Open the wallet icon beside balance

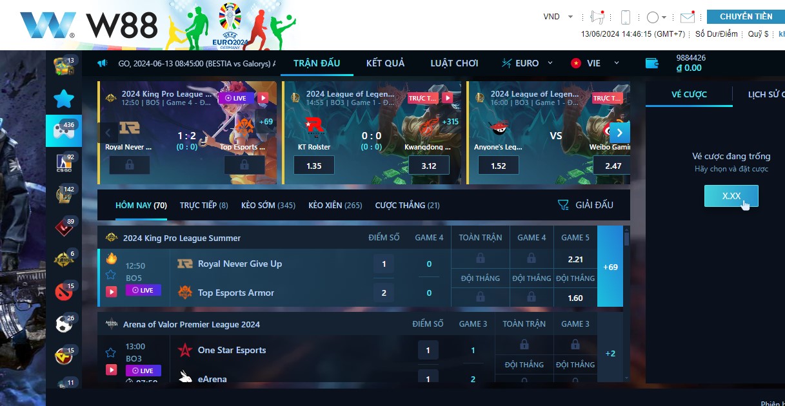tap(652, 63)
